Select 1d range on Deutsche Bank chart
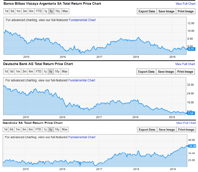Viewport: 198px width, 172px height. pos(6,72)
